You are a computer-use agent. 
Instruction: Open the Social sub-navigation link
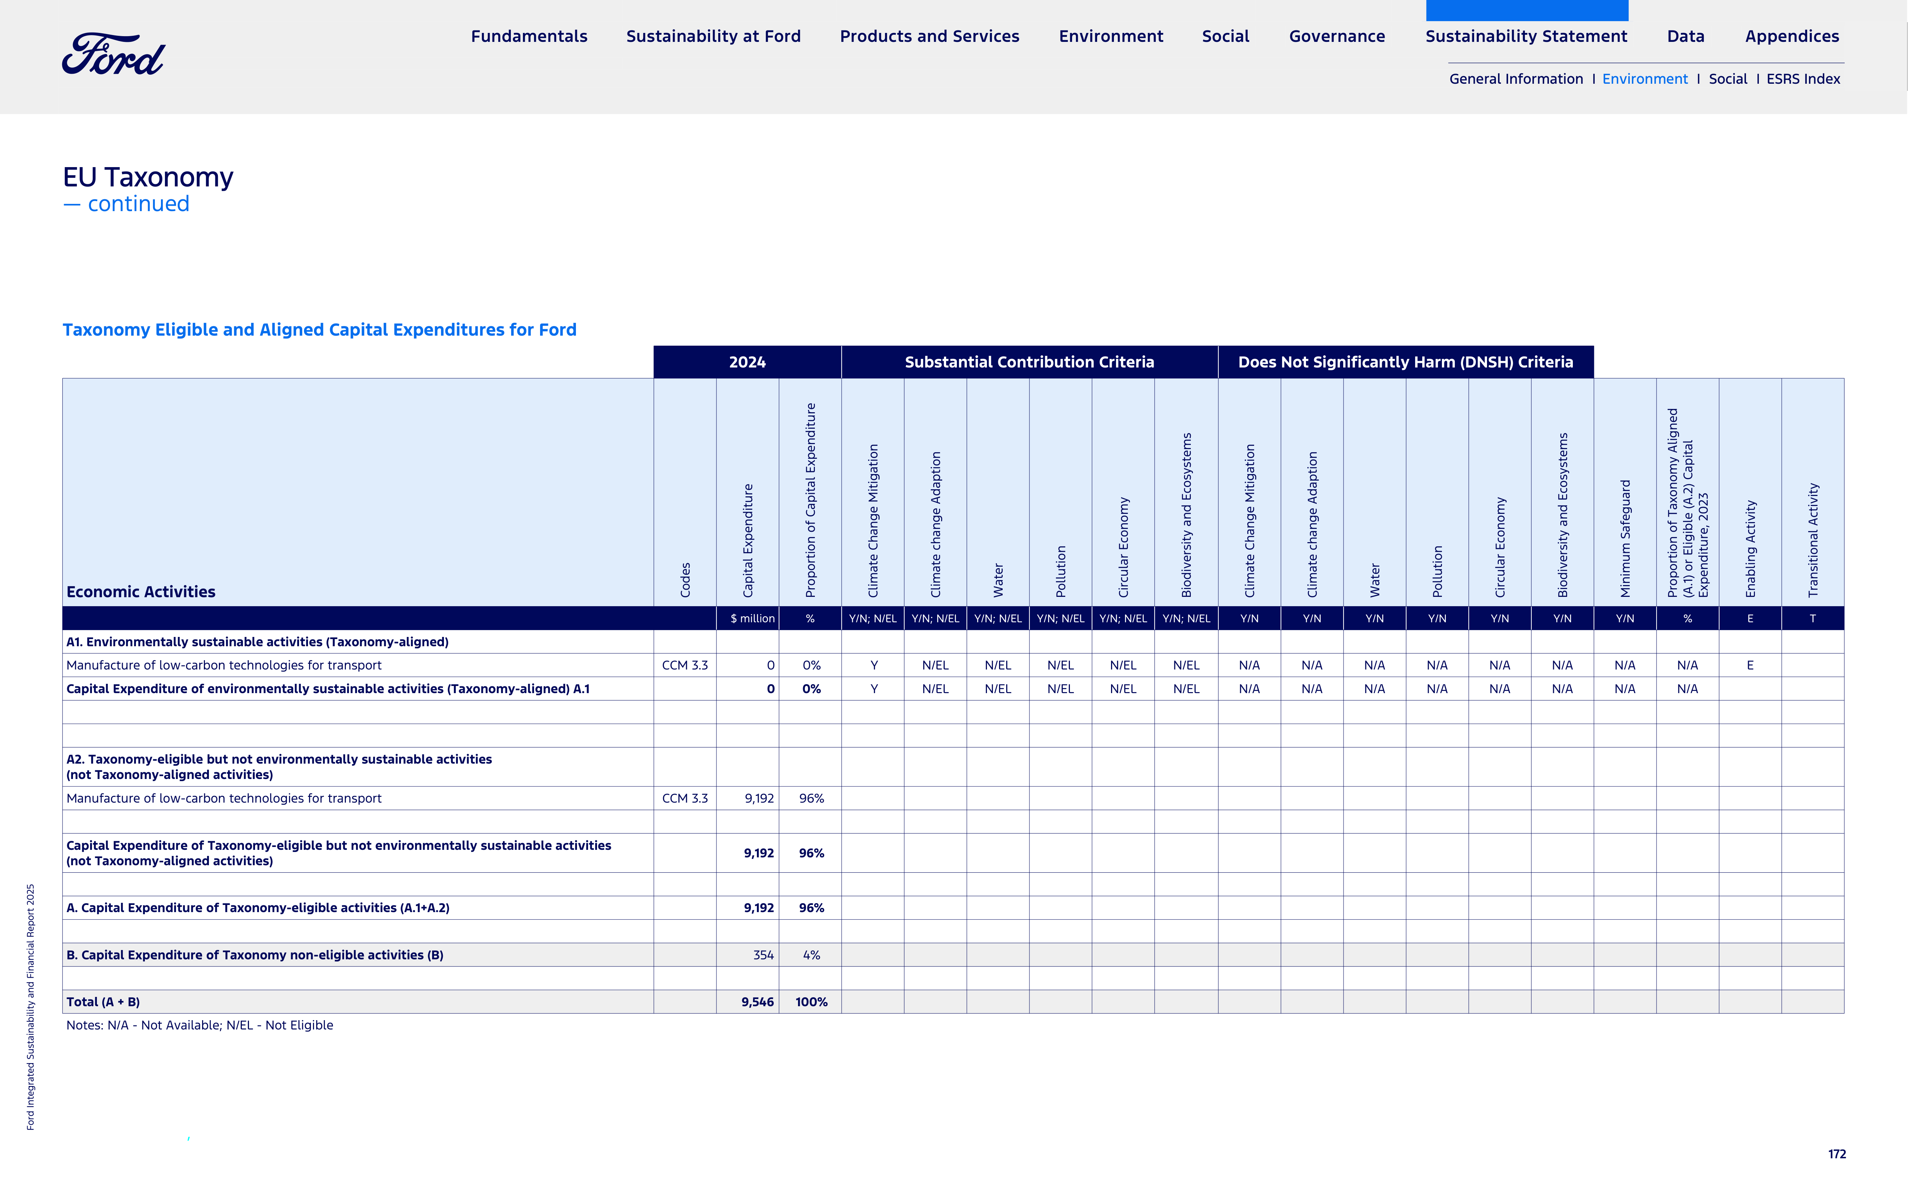1727,79
